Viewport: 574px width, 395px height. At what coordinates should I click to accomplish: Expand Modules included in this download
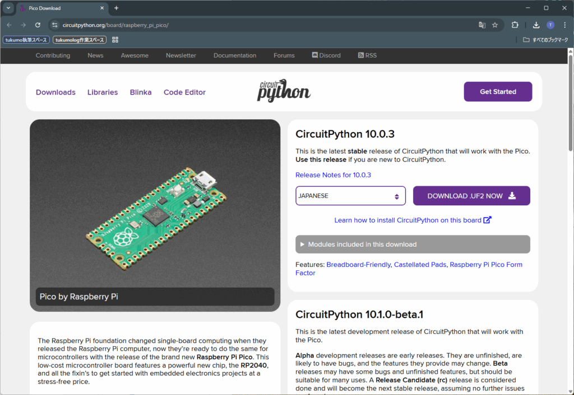click(x=413, y=244)
